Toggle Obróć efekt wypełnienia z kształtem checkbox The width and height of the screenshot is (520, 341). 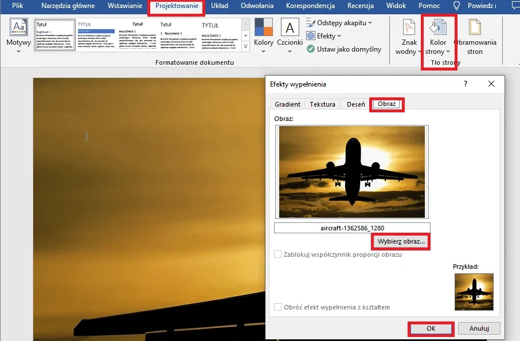pyautogui.click(x=278, y=307)
